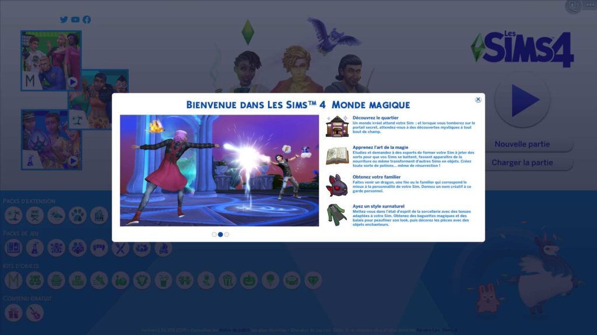Select the gift box free content icon

click(x=13, y=313)
